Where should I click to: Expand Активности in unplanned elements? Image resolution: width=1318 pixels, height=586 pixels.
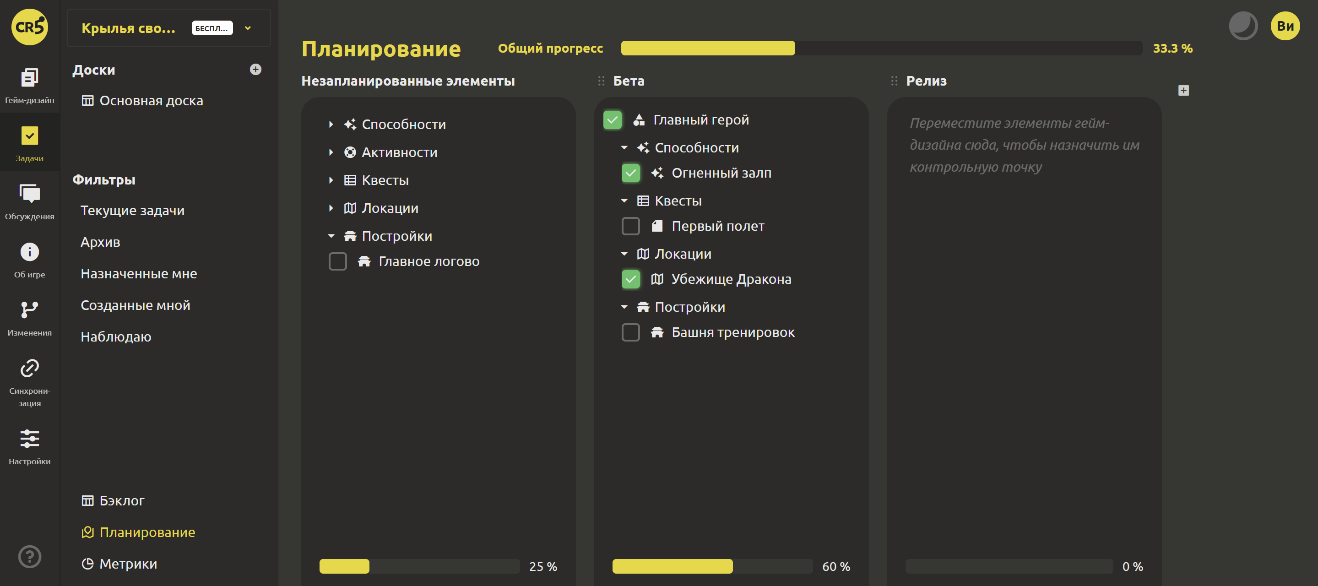pyautogui.click(x=331, y=152)
